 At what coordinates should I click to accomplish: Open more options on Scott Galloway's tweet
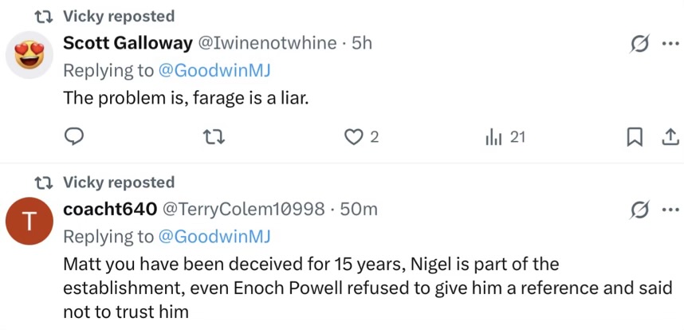pos(670,44)
